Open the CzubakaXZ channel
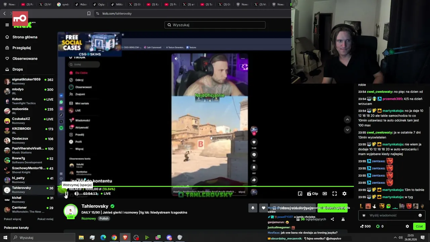Image resolution: width=430 pixels, height=242 pixels. pyautogui.click(x=29, y=121)
